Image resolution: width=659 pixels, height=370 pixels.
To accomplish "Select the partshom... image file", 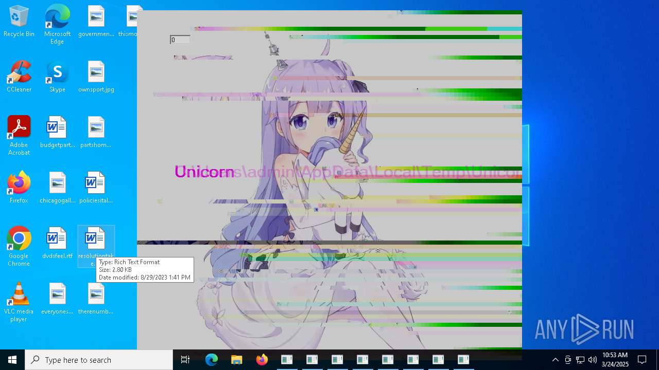I will 96,133.
